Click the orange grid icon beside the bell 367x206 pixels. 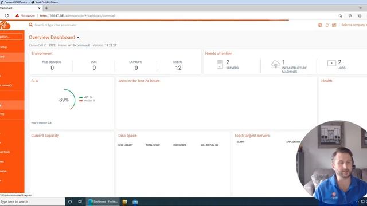(x=334, y=25)
